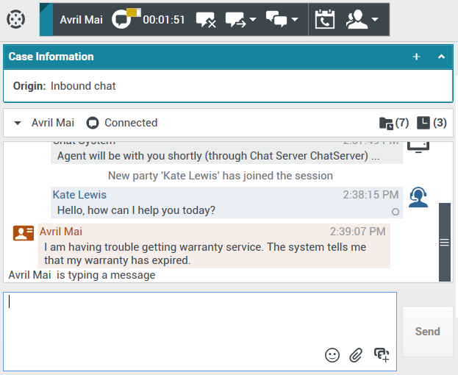Expand the party action contact dropdown

(375, 20)
